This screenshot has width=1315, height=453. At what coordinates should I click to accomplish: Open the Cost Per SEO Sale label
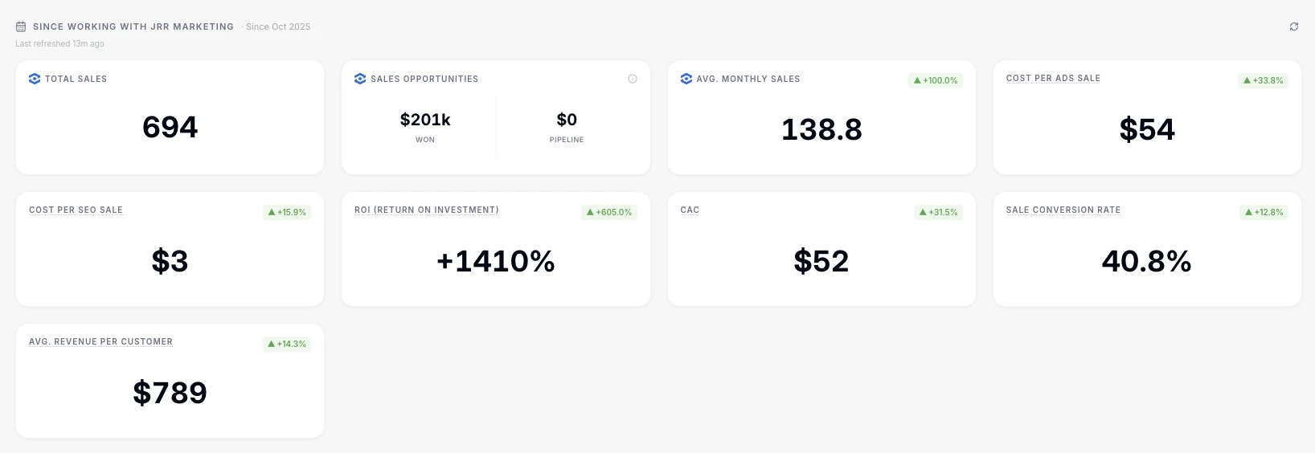76,210
